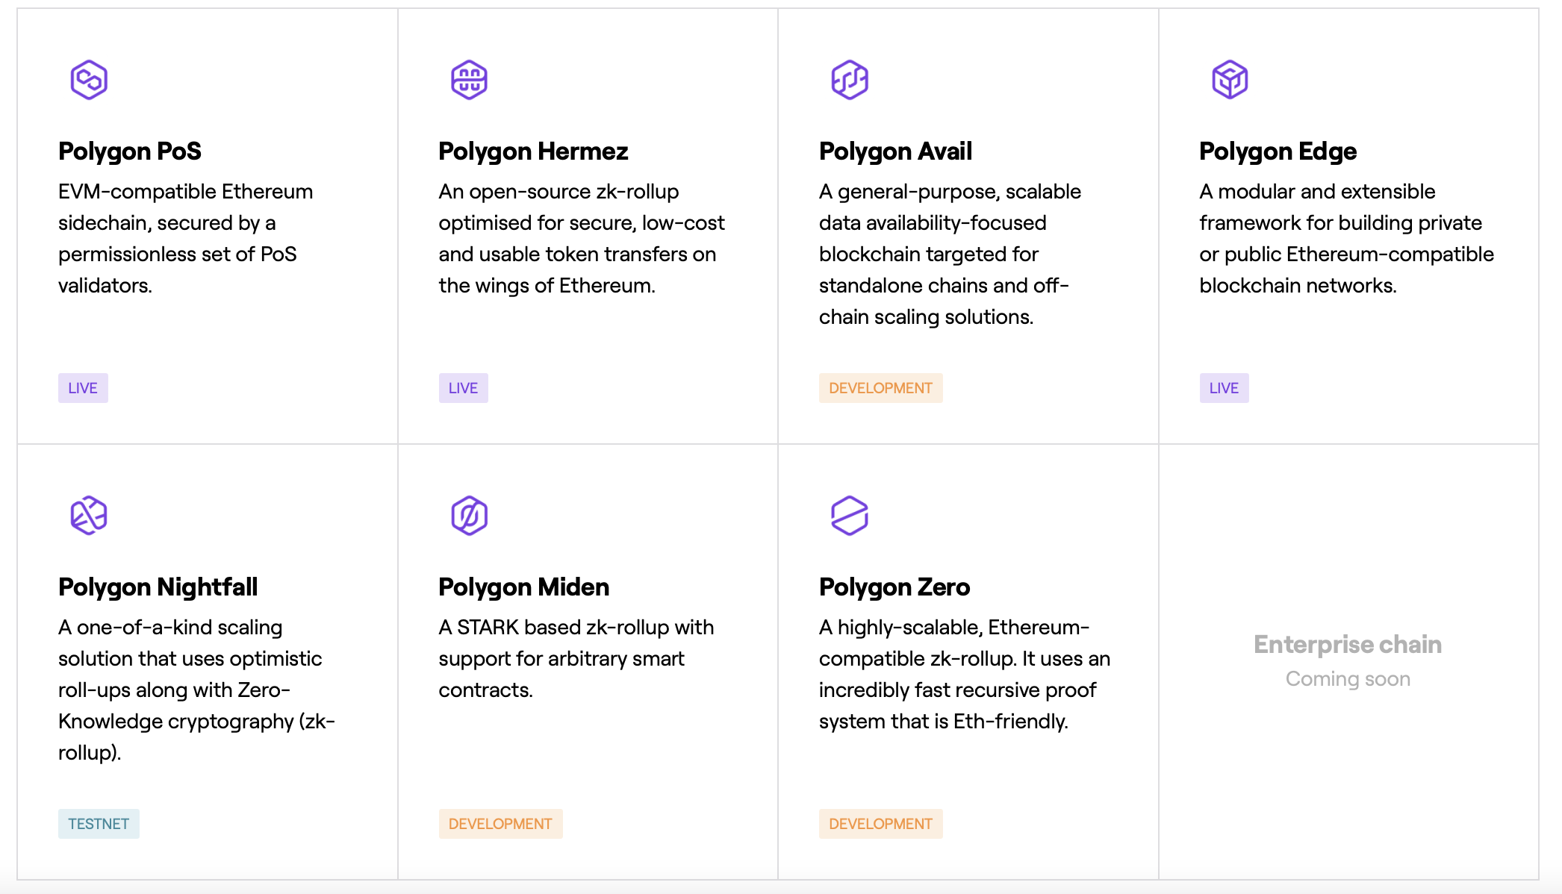This screenshot has width=1562, height=894.
Task: Click the LIVE badge under Polygon PoS
Action: [83, 387]
